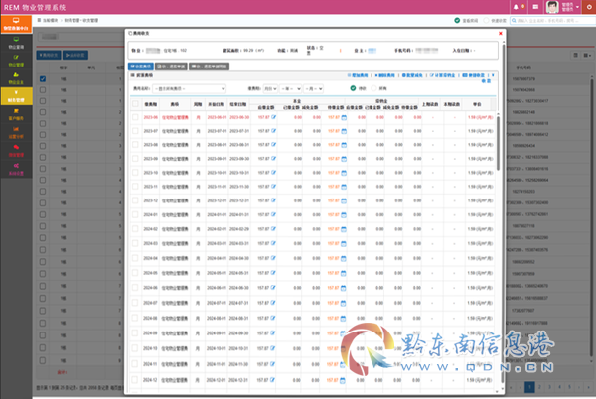The width and height of the screenshot is (596, 399).
Task: Open the orange monitor platform sidebar item
Action: (x=16, y=24)
